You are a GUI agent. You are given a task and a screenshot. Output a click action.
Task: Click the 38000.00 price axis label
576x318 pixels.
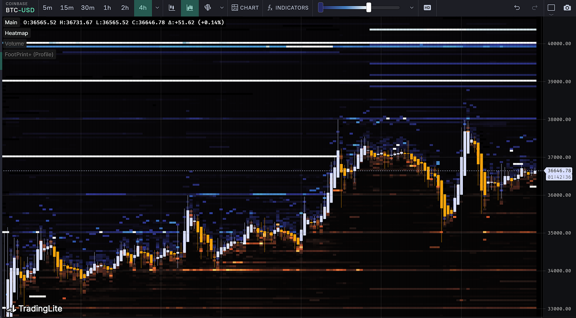point(559,120)
